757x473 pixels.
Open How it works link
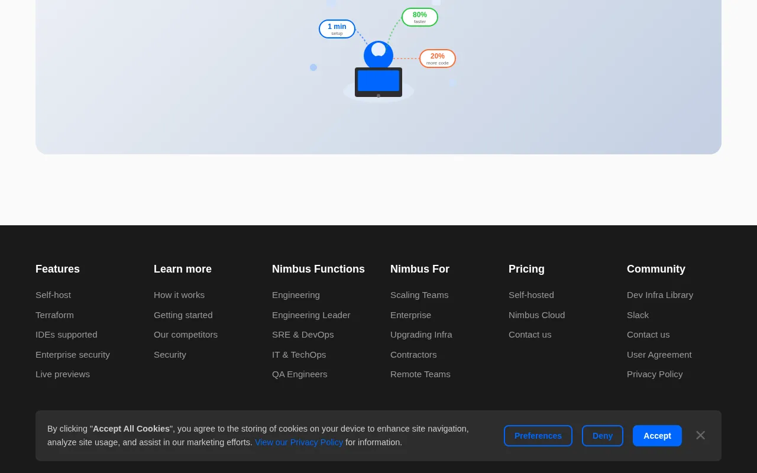point(179,295)
